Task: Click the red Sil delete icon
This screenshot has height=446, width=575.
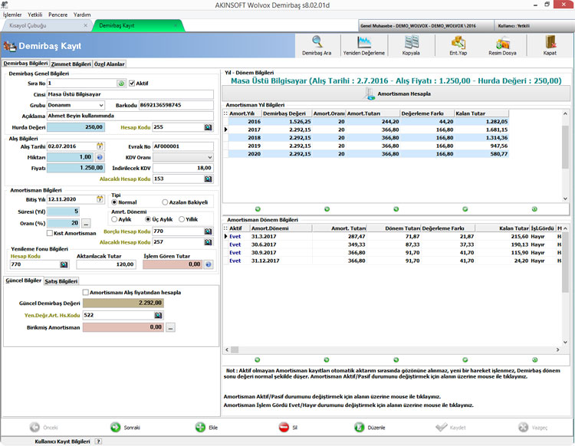Action: click(x=284, y=428)
